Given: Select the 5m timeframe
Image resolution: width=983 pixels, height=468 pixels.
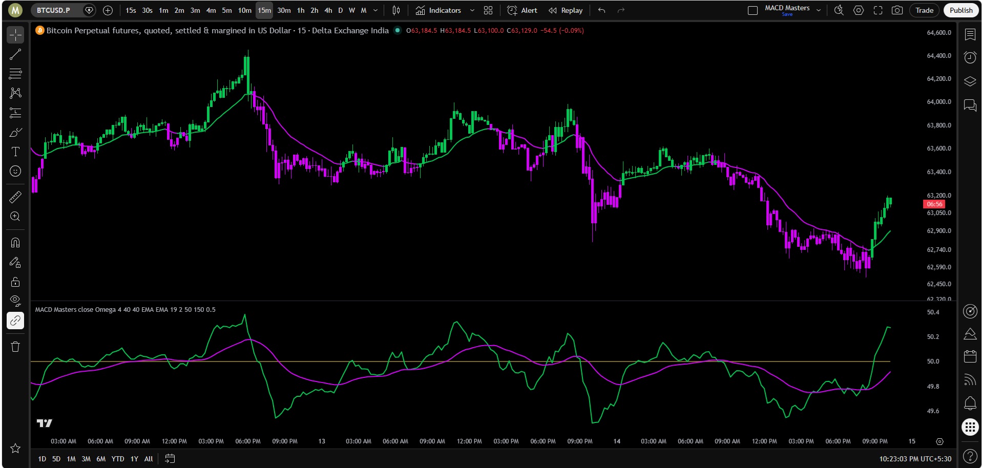Looking at the screenshot, I should pyautogui.click(x=227, y=10).
